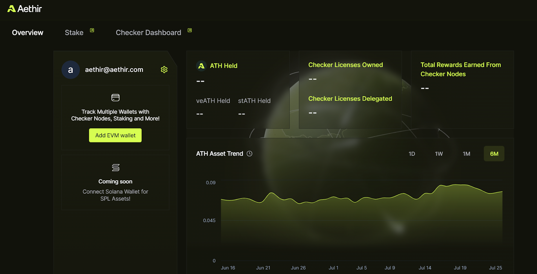Image resolution: width=537 pixels, height=274 pixels.
Task: Click the Aethir logo in the header
Action: (x=25, y=9)
